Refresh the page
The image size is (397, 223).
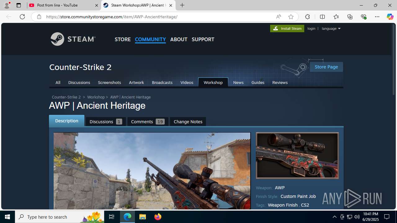[22, 17]
